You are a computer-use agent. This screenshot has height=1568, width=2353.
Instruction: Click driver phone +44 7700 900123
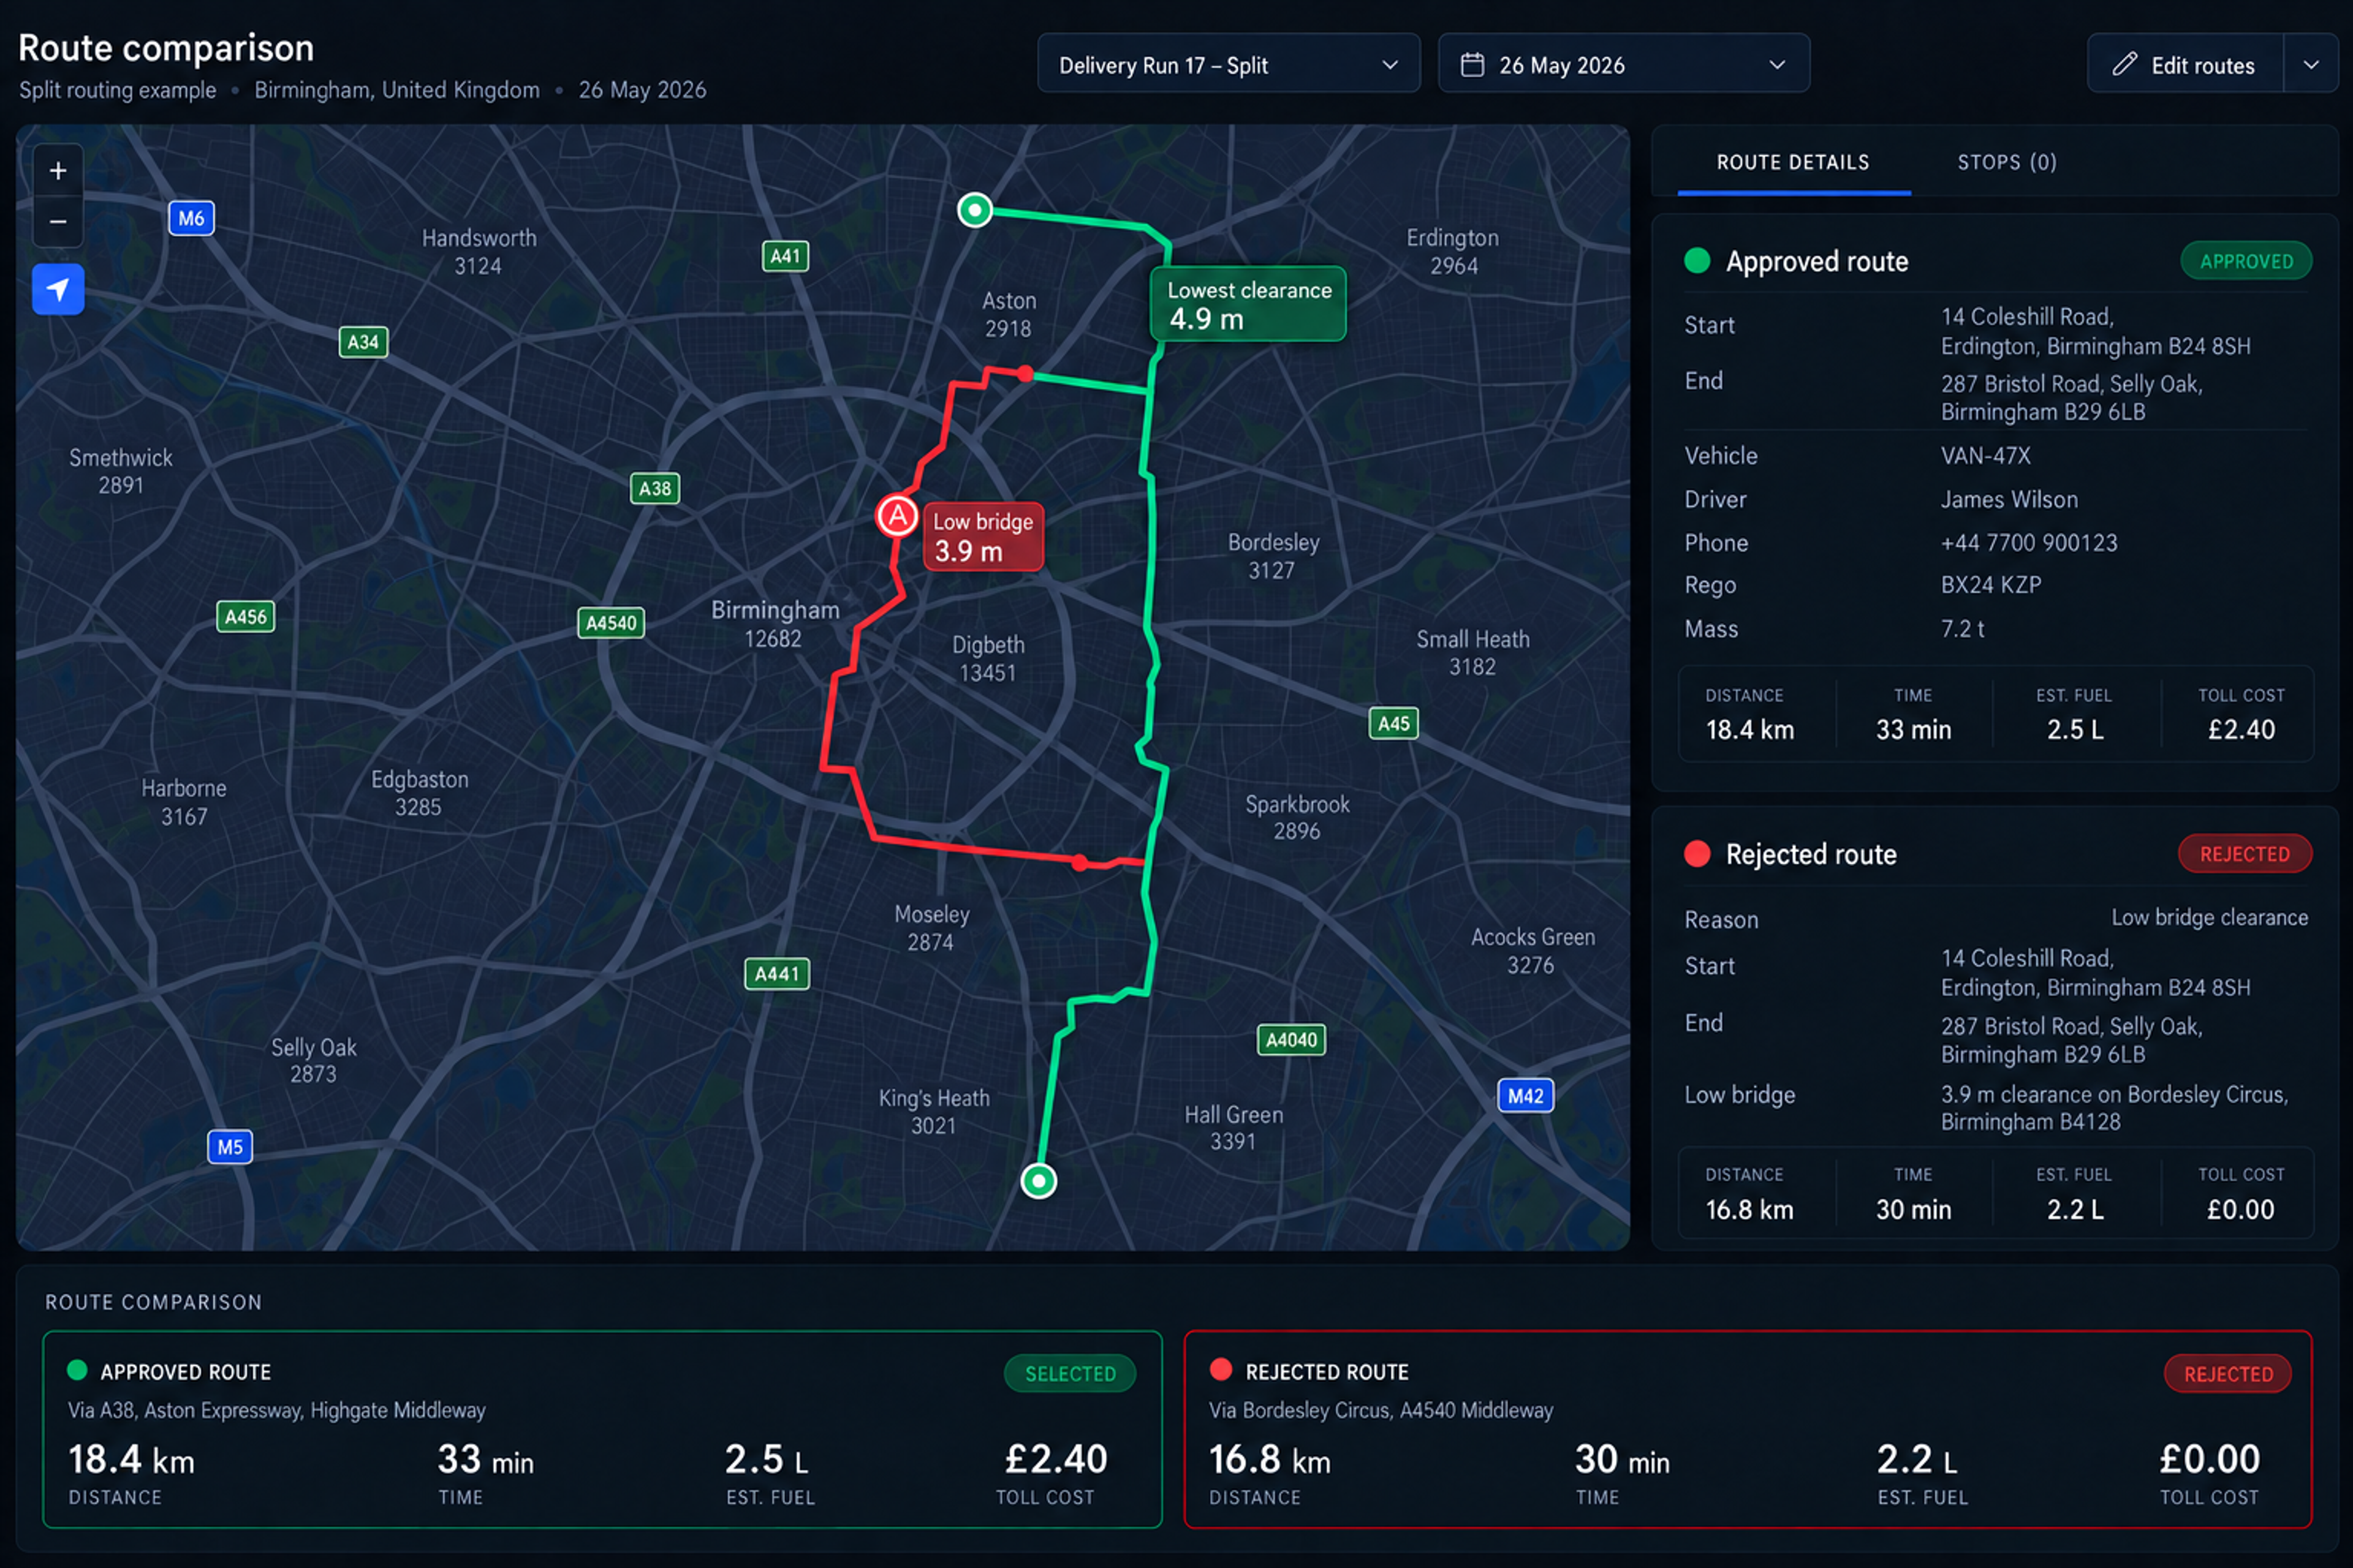pyautogui.click(x=2029, y=543)
